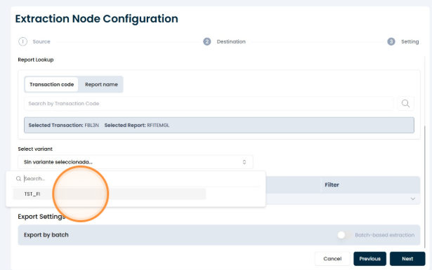Click the search icon in variant dropdown
This screenshot has height=270, width=432.
point(18,179)
